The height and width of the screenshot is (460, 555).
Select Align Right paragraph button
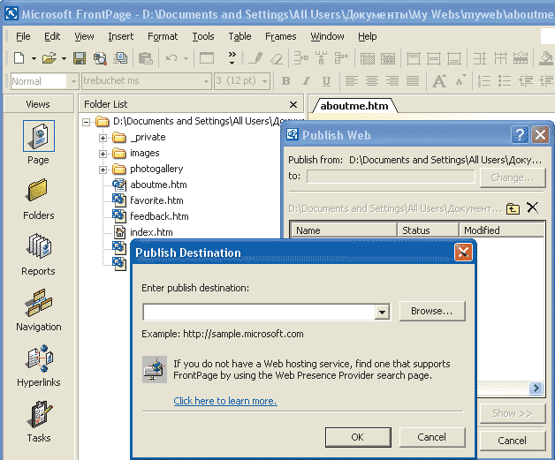[392, 81]
